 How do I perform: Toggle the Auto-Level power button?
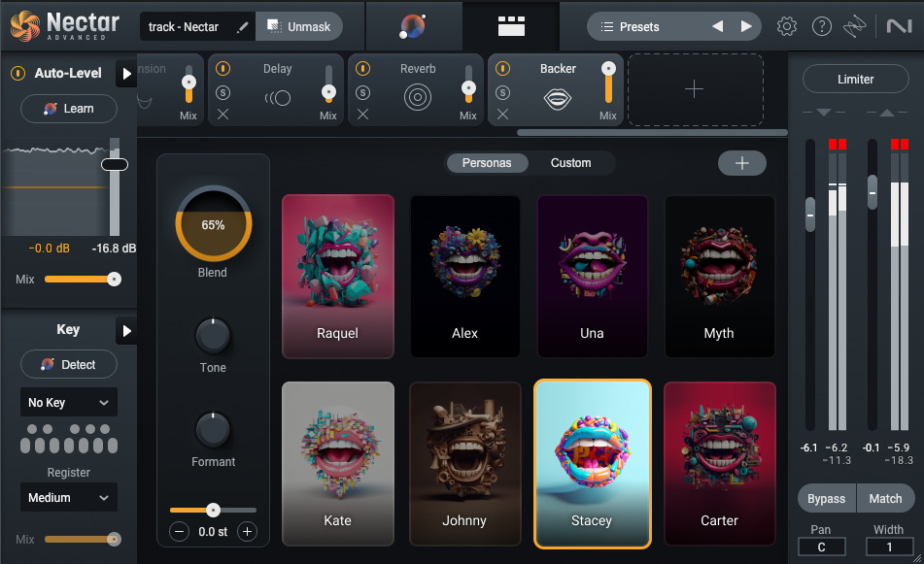coord(17,73)
